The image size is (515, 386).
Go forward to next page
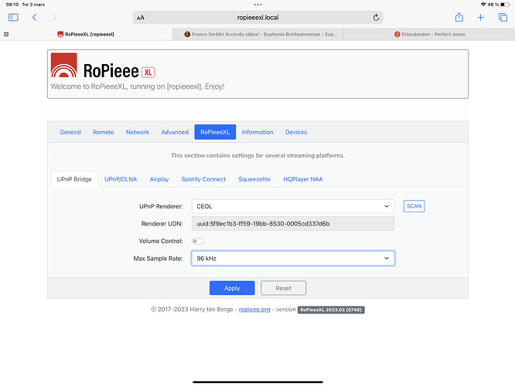coord(54,18)
